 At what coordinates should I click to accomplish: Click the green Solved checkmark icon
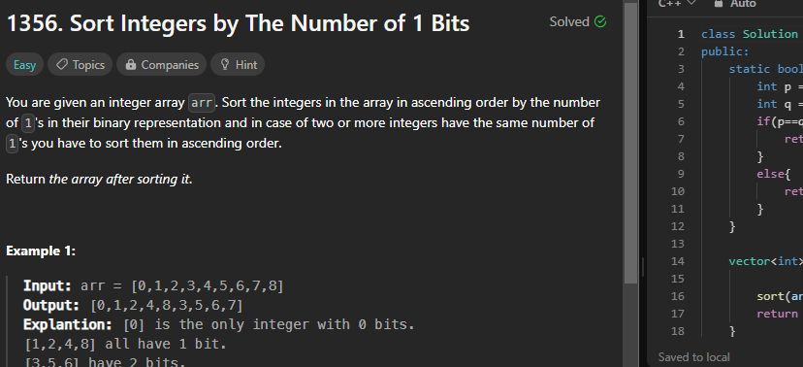[x=599, y=22]
